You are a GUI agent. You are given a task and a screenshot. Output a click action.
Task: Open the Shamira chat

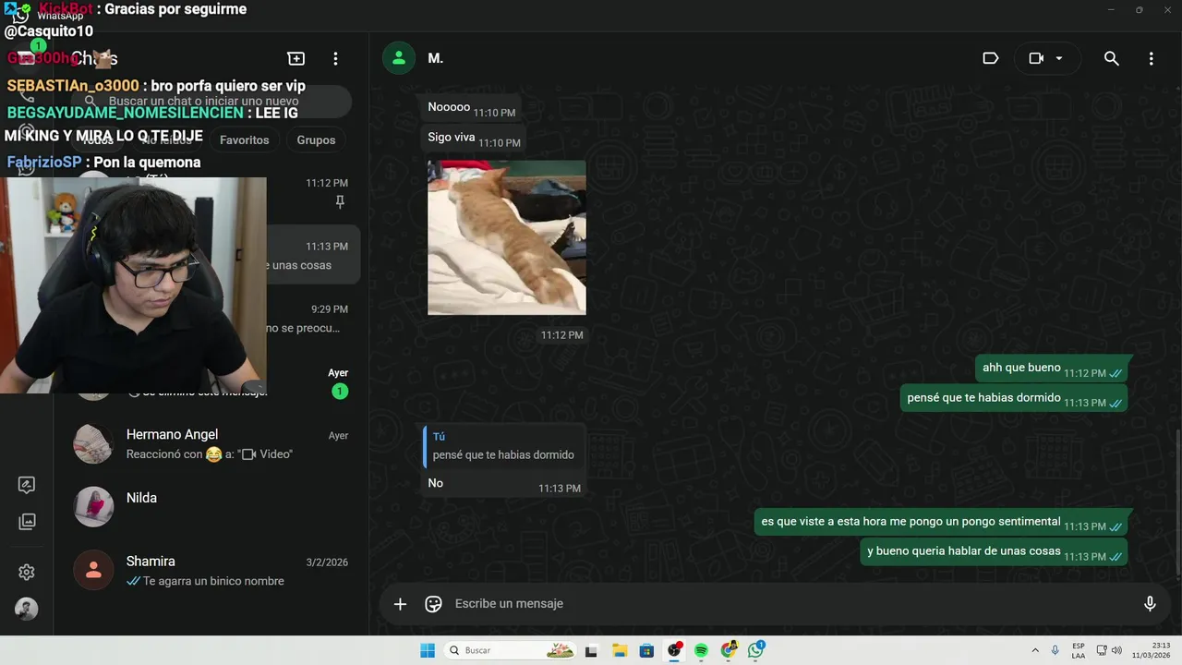pos(211,571)
